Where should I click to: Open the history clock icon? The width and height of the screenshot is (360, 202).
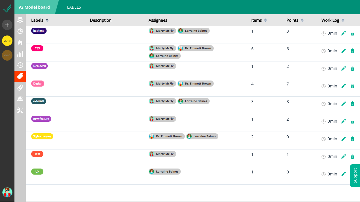20,65
